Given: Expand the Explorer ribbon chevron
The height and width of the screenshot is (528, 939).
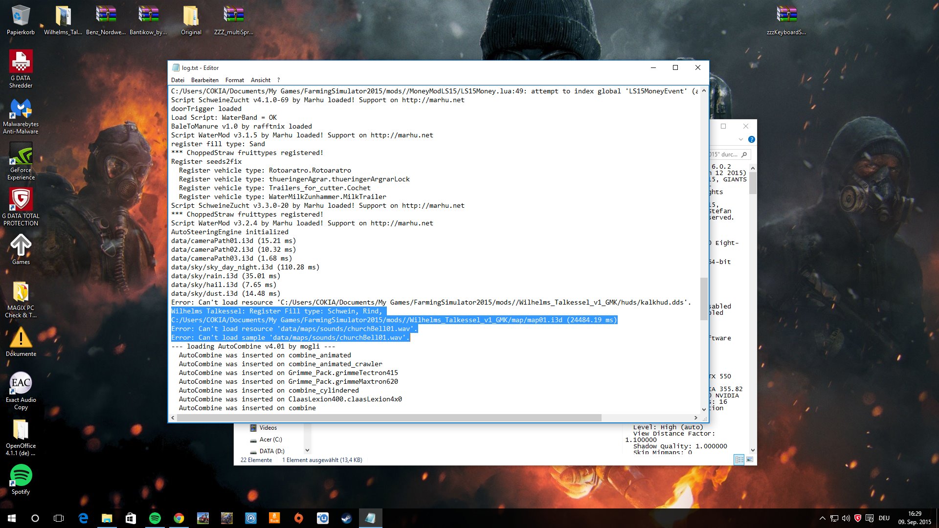Looking at the screenshot, I should 740,139.
